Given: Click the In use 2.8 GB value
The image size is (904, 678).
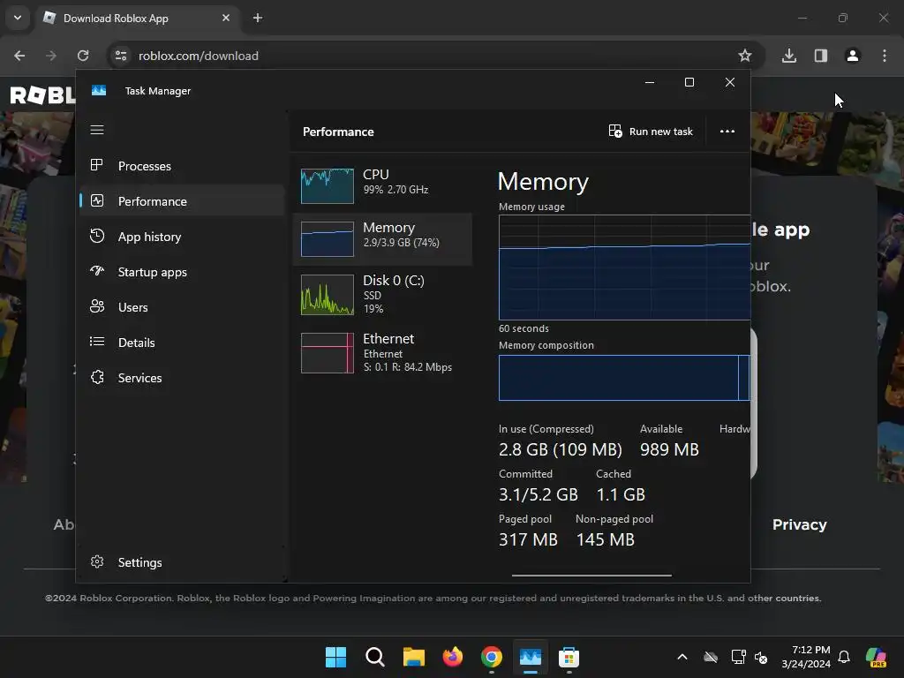Looking at the screenshot, I should 561,449.
